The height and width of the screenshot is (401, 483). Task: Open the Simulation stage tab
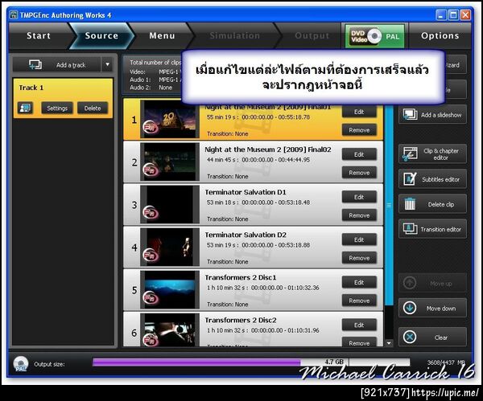coord(235,35)
